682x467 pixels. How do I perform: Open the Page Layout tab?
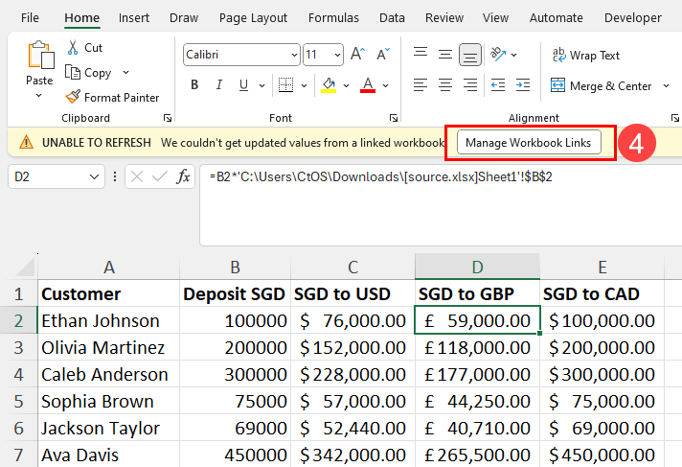[253, 18]
